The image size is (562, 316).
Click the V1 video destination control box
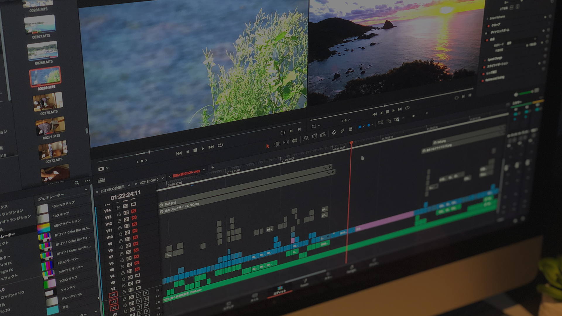pos(113,295)
